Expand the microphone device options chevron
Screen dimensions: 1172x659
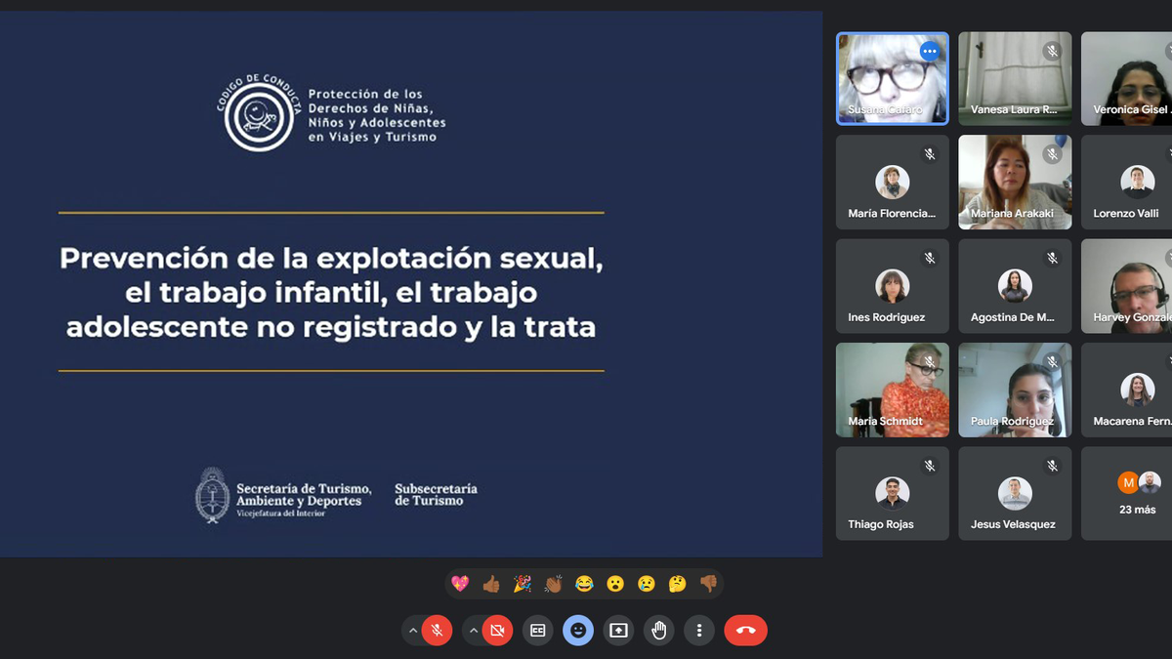click(x=412, y=631)
